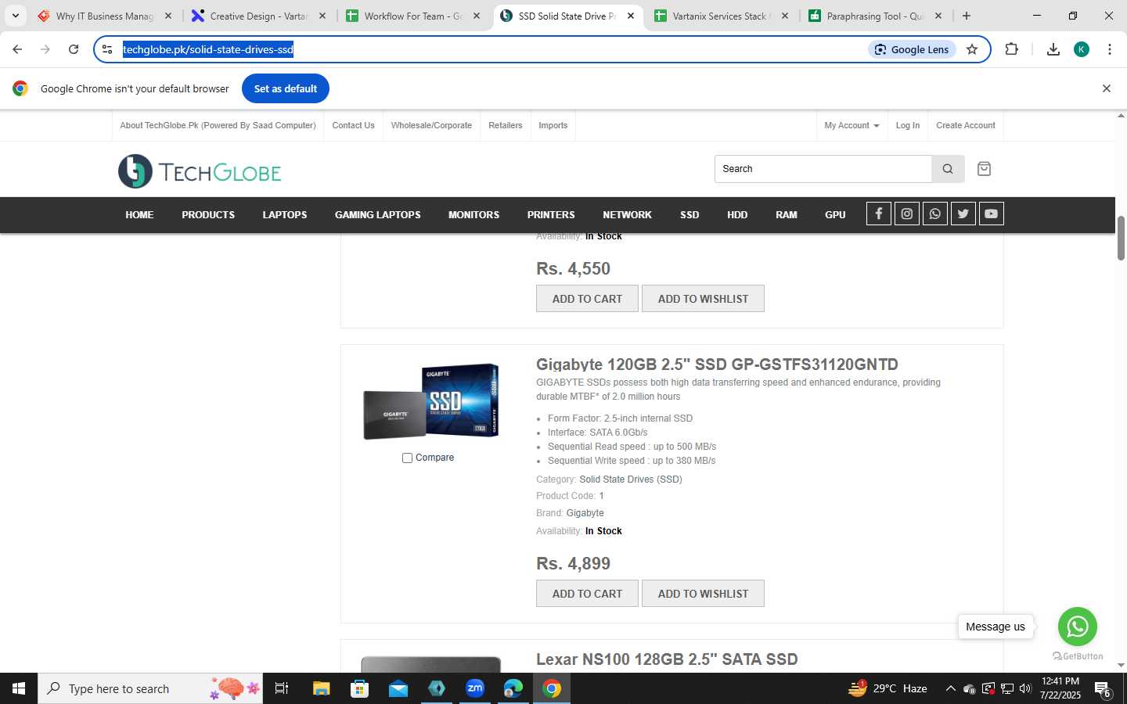Go back to previous page
Image resolution: width=1127 pixels, height=704 pixels.
click(x=17, y=49)
